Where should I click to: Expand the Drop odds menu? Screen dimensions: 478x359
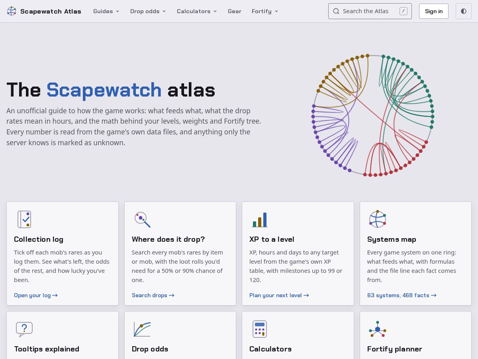148,11
